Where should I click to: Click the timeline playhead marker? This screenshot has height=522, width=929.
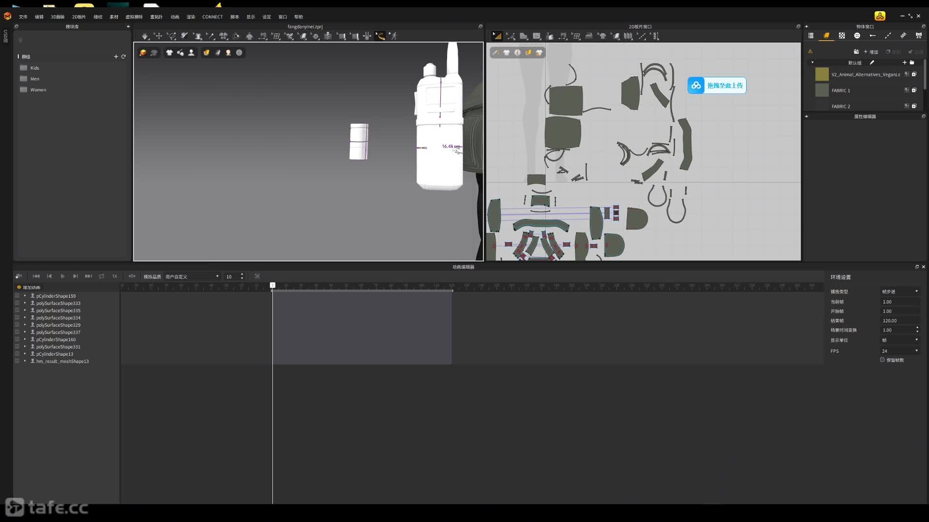272,286
